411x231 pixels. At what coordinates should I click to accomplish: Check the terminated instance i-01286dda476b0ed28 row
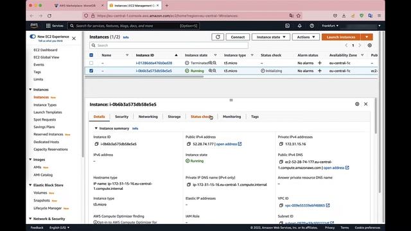tap(91, 63)
